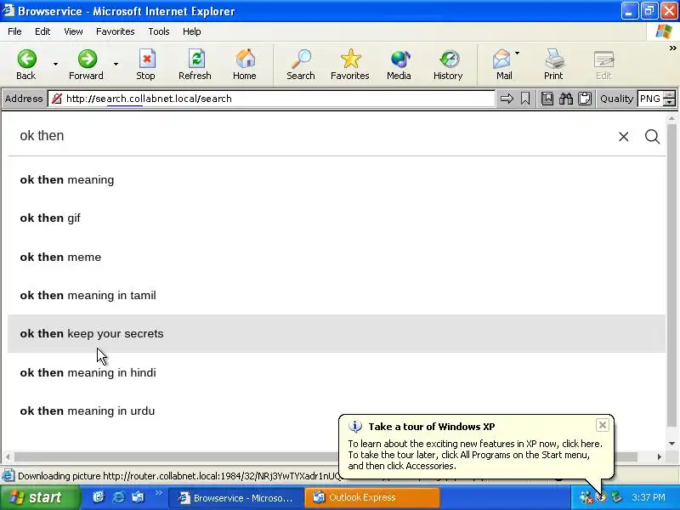
Task: Open the History toolbar button
Action: click(x=448, y=65)
